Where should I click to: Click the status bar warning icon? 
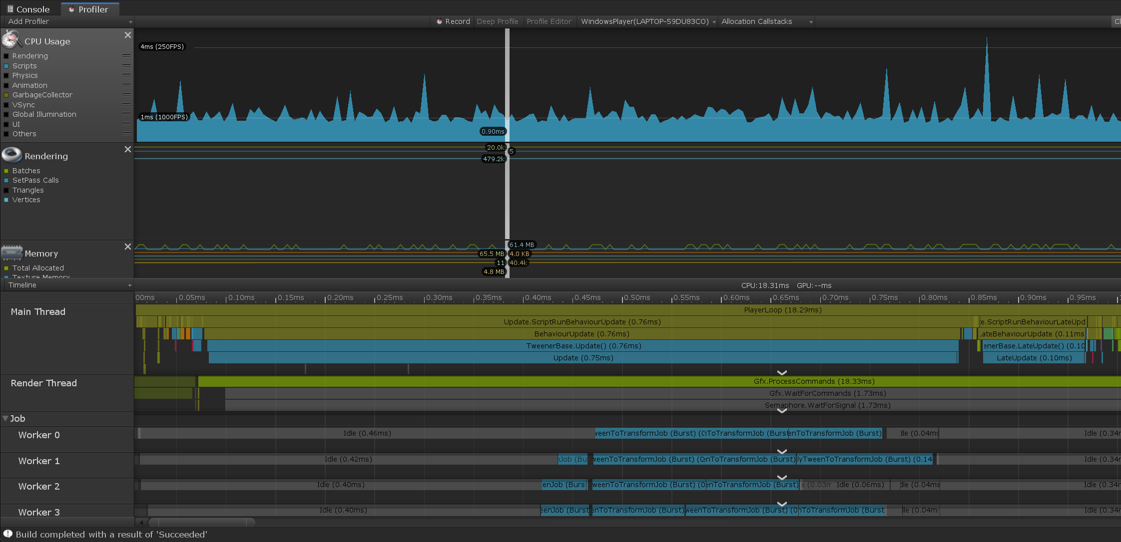click(x=7, y=534)
